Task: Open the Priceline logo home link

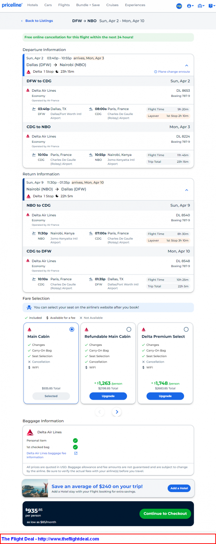Action: point(12,5)
